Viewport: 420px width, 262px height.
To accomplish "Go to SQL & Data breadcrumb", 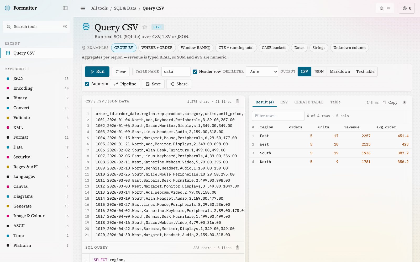I will (125, 8).
